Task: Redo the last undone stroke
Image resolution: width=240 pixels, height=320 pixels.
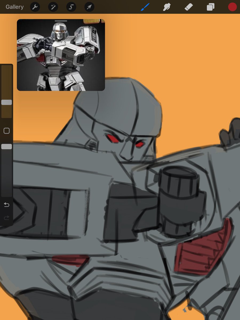Action: coord(7,218)
